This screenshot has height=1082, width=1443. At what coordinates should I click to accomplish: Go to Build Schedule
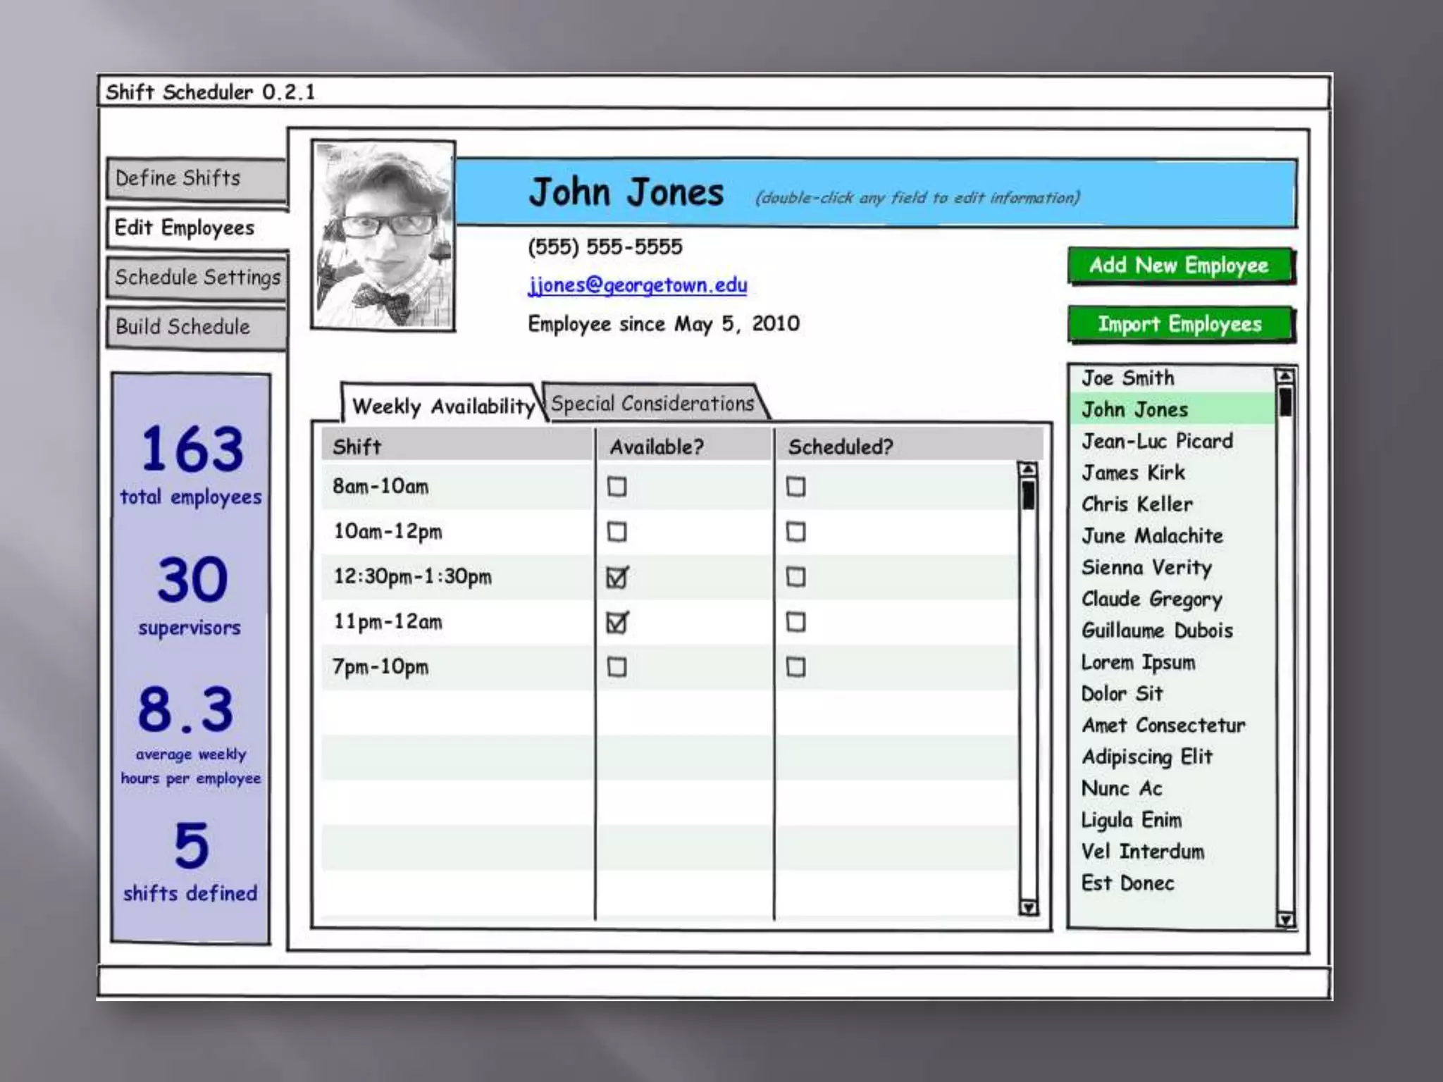(197, 327)
